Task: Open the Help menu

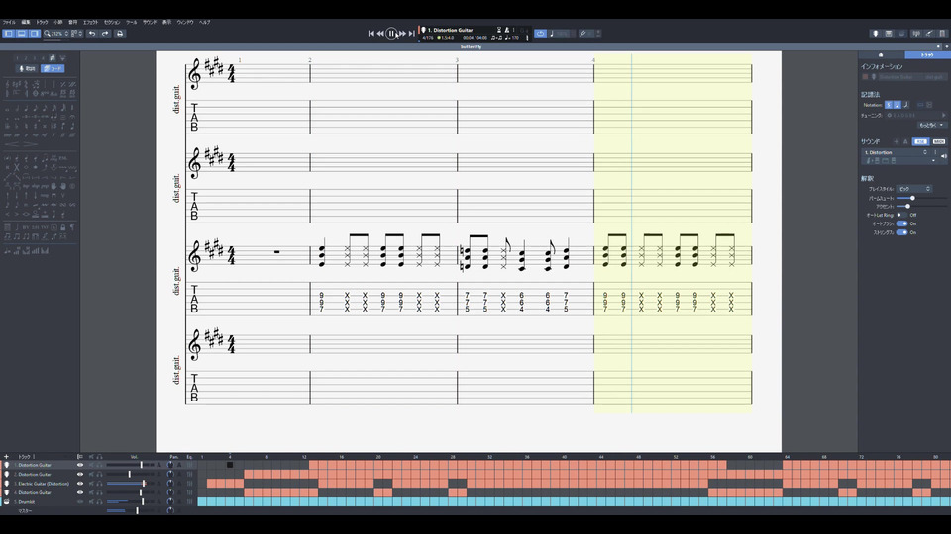Action: click(x=205, y=22)
